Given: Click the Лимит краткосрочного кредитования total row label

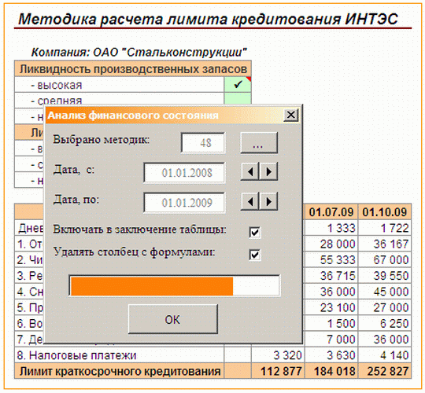Looking at the screenshot, I should point(120,371).
